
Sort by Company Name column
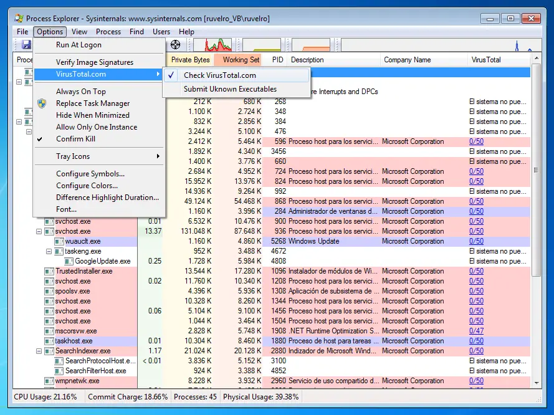(424, 60)
